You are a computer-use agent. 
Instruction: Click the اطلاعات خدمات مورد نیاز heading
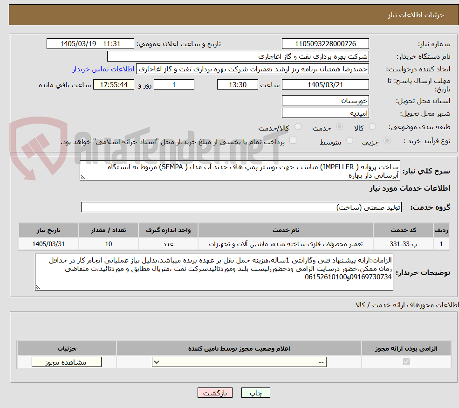tap(410, 188)
